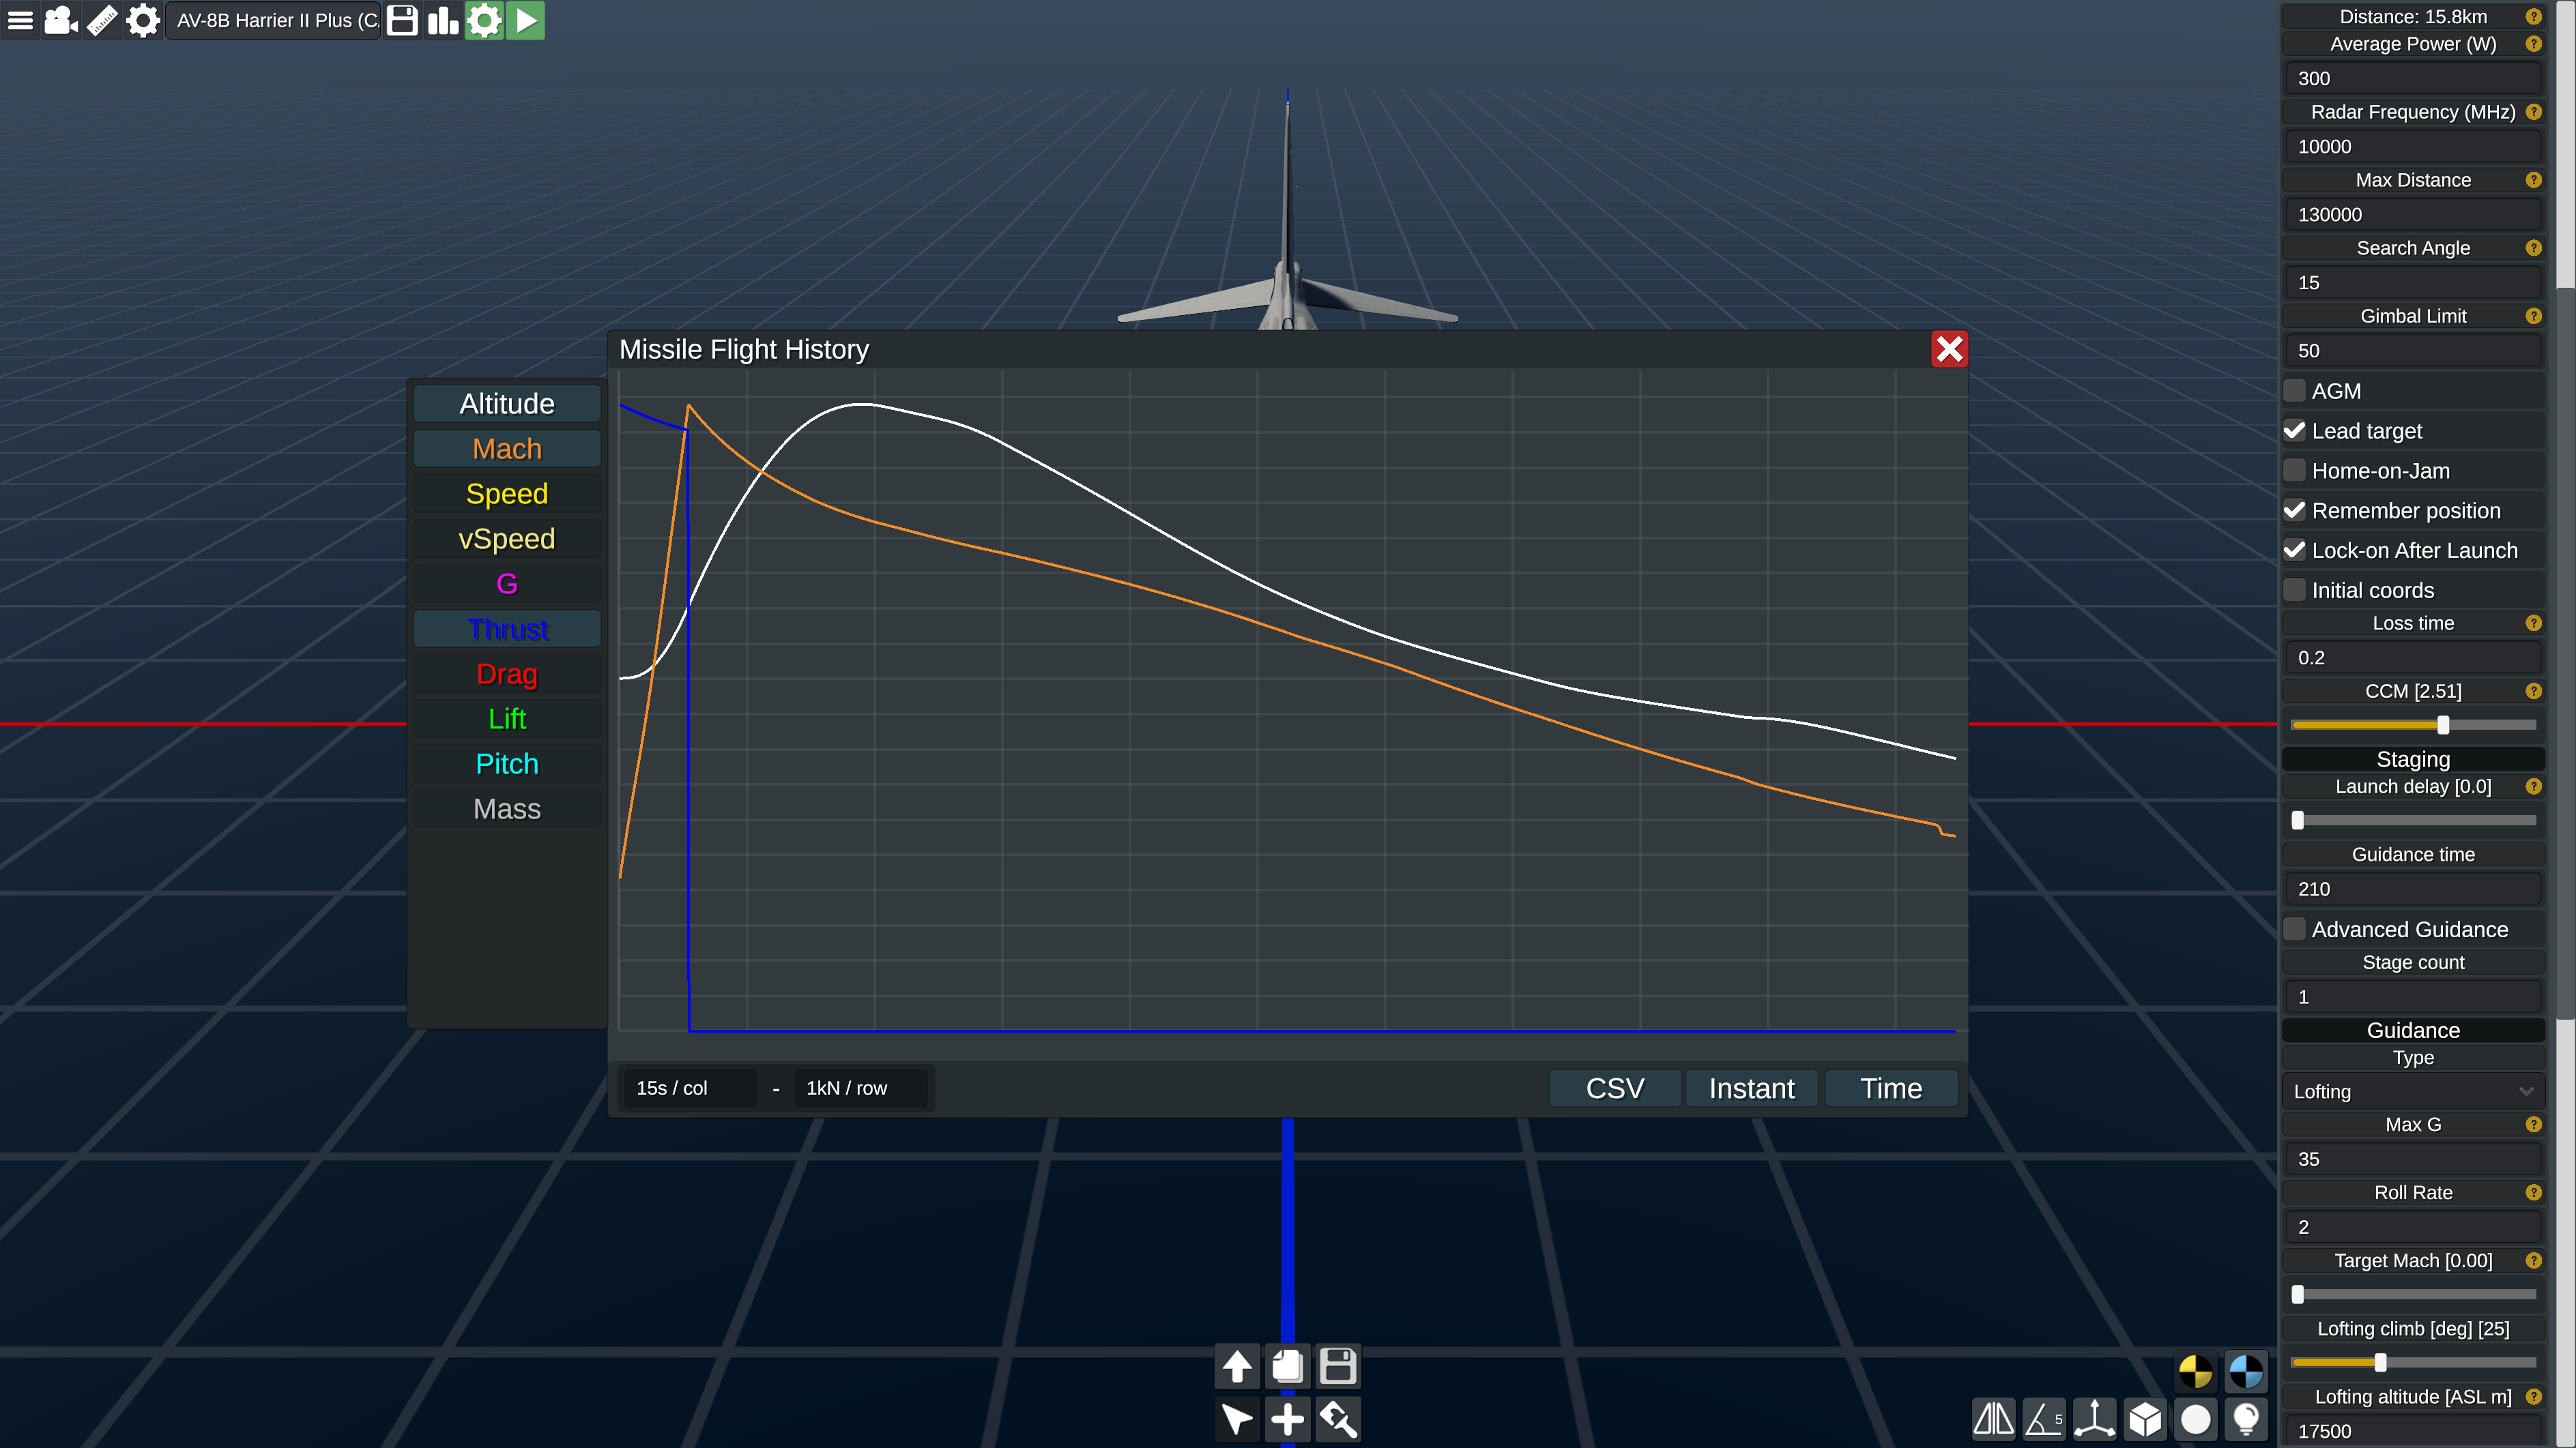Image resolution: width=2576 pixels, height=1448 pixels.
Task: Click the Instant button
Action: click(1751, 1089)
